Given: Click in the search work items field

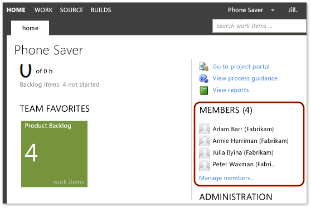Looking at the screenshot, I should tap(259, 26).
